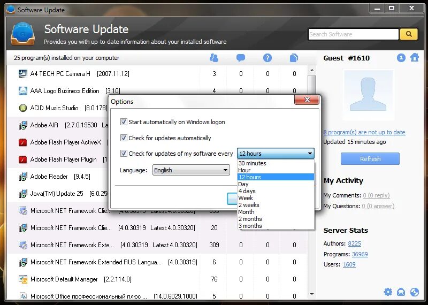The image size is (428, 305).
Task: Select Day from the interval list
Action: click(276, 184)
